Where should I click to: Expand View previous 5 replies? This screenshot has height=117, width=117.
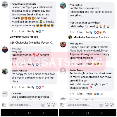24,37
